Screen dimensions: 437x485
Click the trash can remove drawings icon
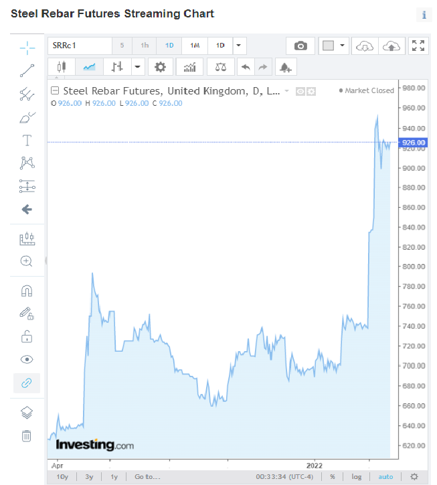27,436
